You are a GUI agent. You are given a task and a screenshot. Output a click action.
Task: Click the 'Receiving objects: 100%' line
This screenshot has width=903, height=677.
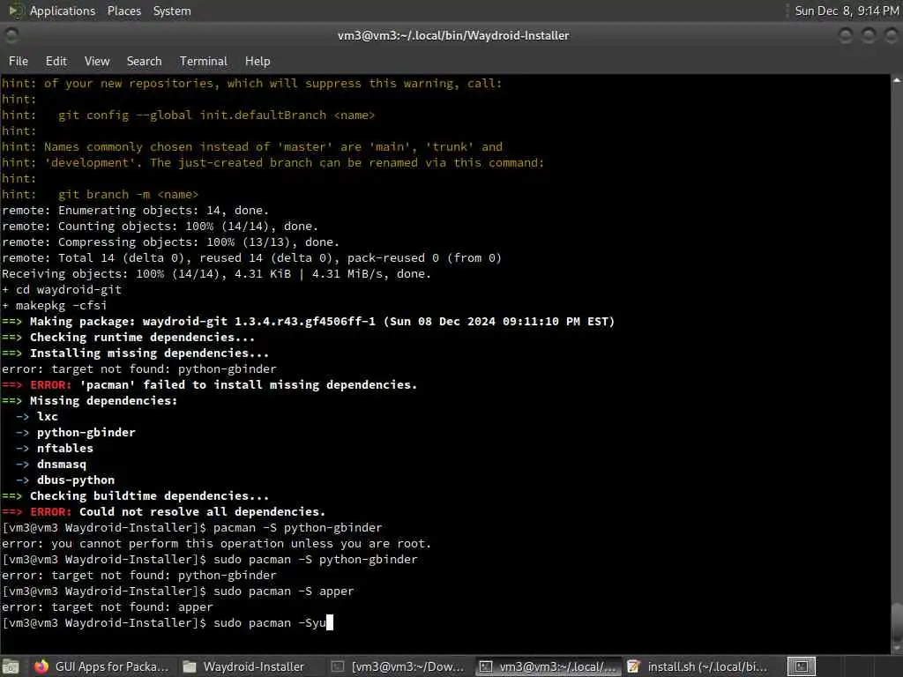[x=216, y=273]
